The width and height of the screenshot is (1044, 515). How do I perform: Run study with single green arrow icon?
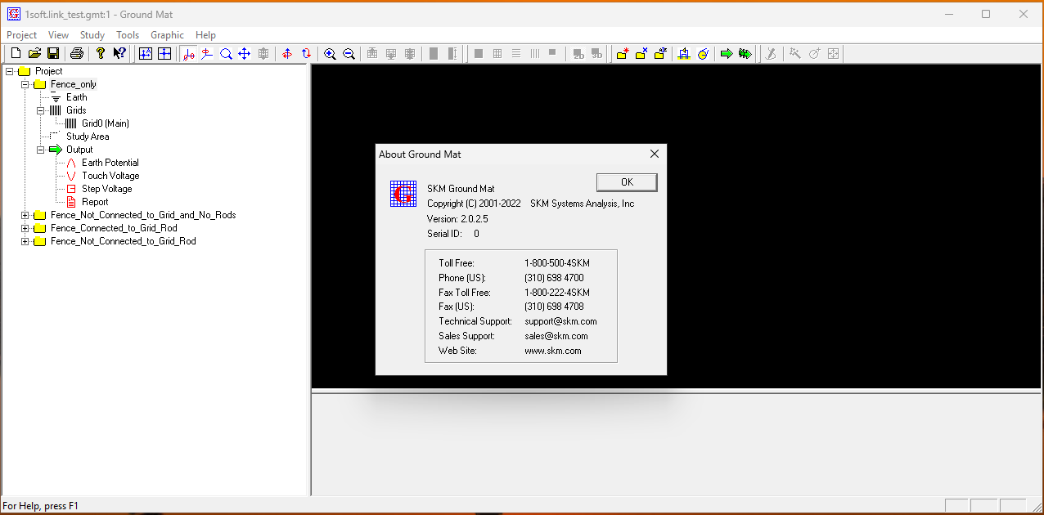(x=727, y=54)
